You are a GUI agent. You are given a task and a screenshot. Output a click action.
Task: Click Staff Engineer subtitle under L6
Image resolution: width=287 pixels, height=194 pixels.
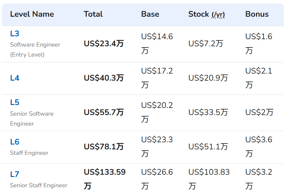coord(29,153)
